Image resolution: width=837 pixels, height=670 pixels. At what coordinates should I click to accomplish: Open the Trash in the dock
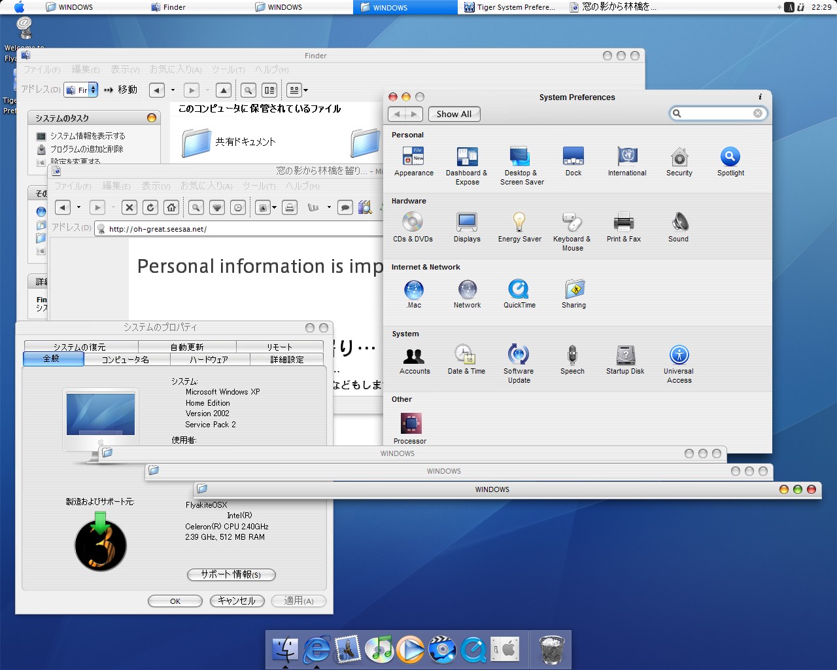(x=551, y=650)
